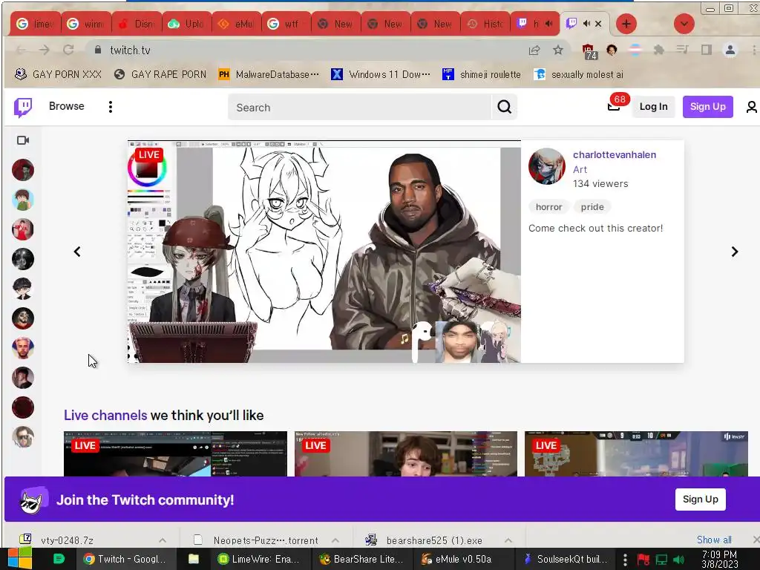760x570 pixels.
Task: Open the shimeji roulette bookmark
Action: tap(481, 74)
